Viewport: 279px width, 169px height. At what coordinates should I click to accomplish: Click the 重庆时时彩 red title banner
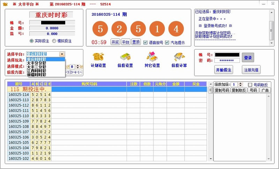[x=51, y=15]
